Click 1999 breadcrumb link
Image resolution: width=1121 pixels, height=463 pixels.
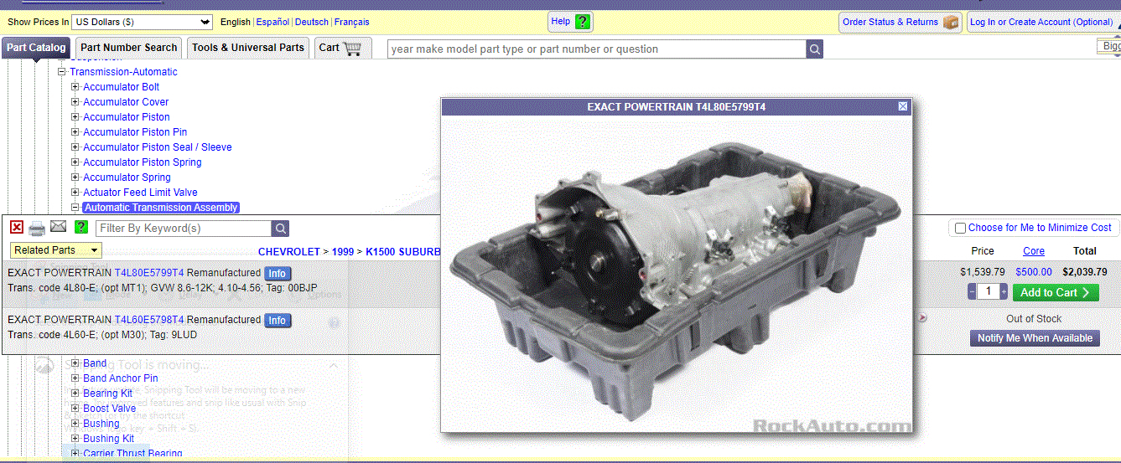343,252
